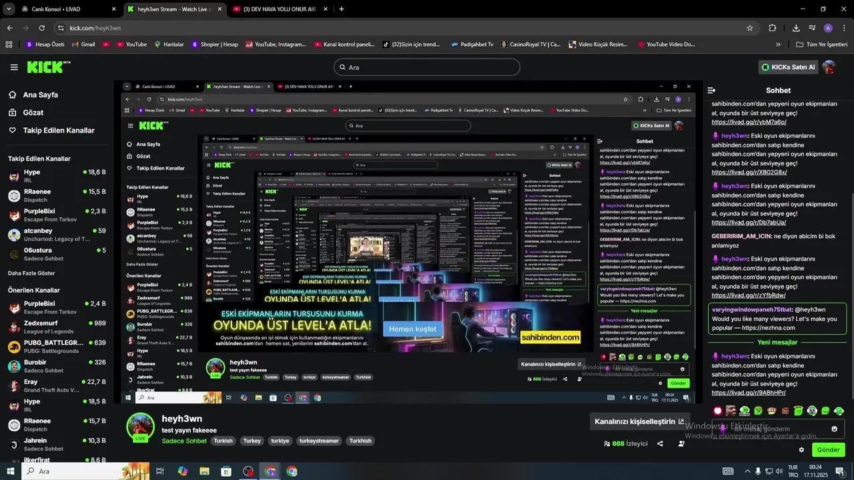Open Zedxsmurf recommended channel

57,327
